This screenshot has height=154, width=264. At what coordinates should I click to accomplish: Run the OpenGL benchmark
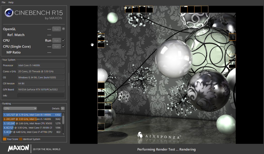pyautogui.click(x=56, y=29)
